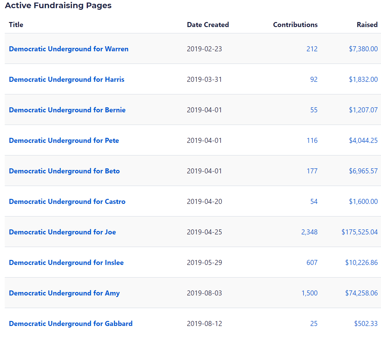The width and height of the screenshot is (381, 337).
Task: Open Democratic Underground for Amy page
Action: click(64, 293)
